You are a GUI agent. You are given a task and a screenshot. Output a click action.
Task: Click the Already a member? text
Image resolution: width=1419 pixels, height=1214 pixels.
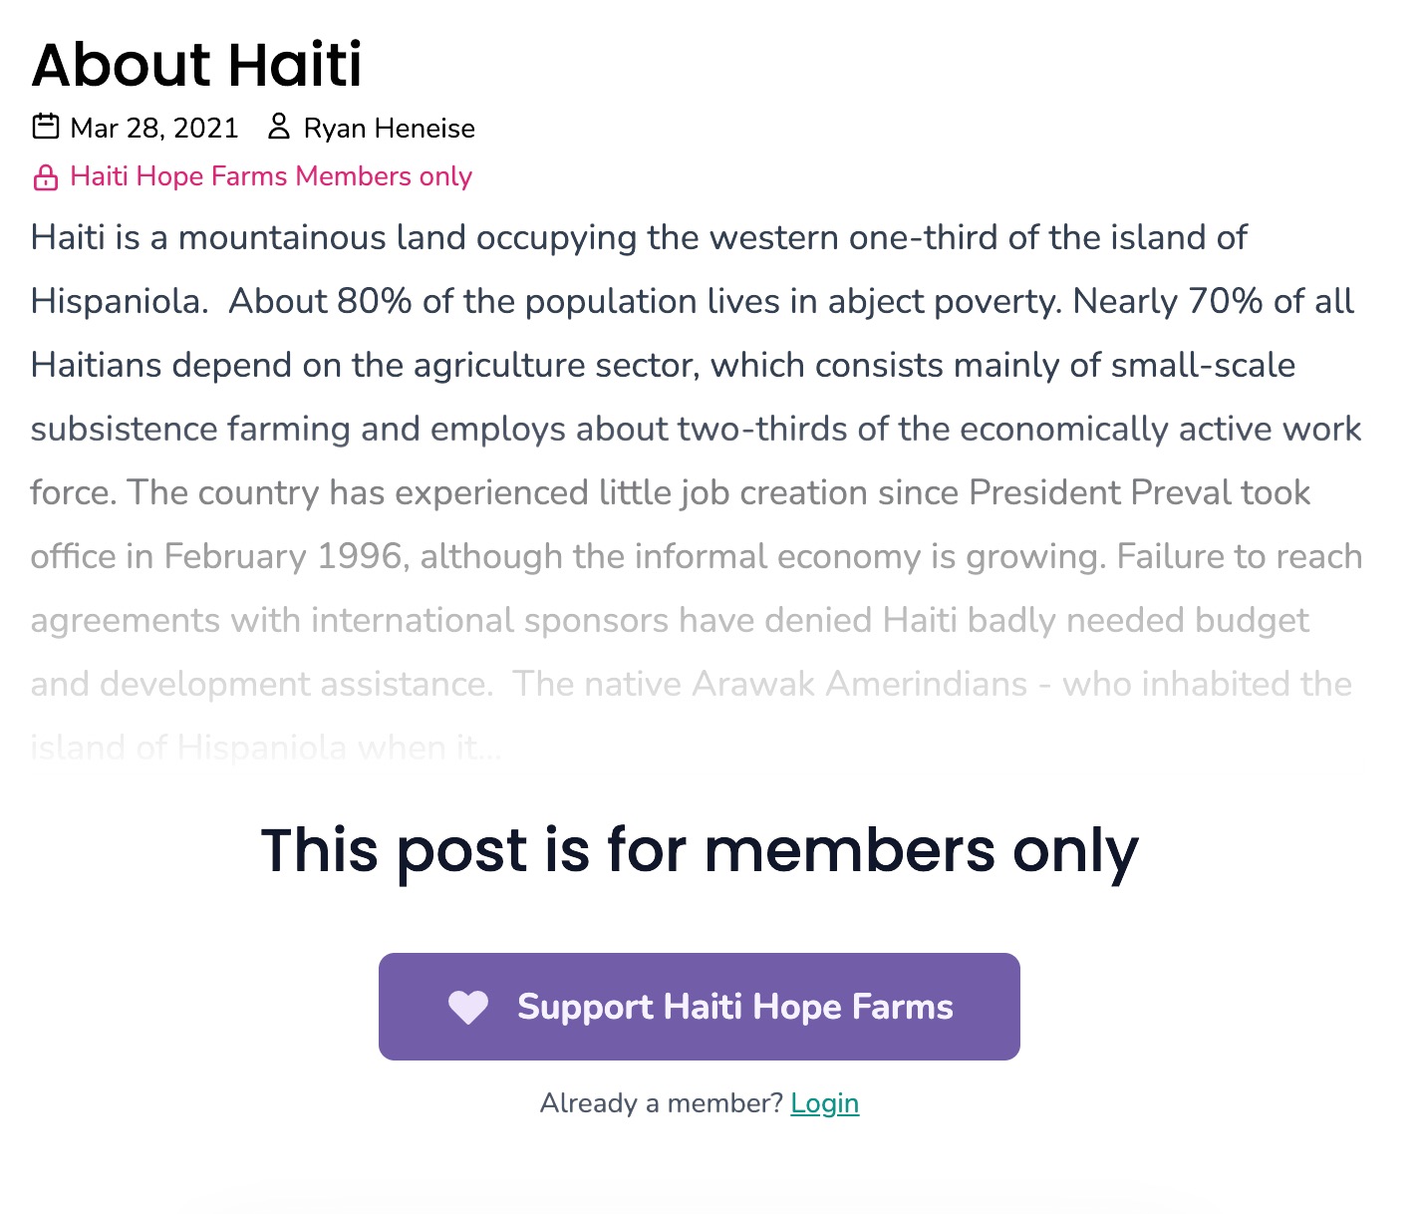pos(661,1103)
